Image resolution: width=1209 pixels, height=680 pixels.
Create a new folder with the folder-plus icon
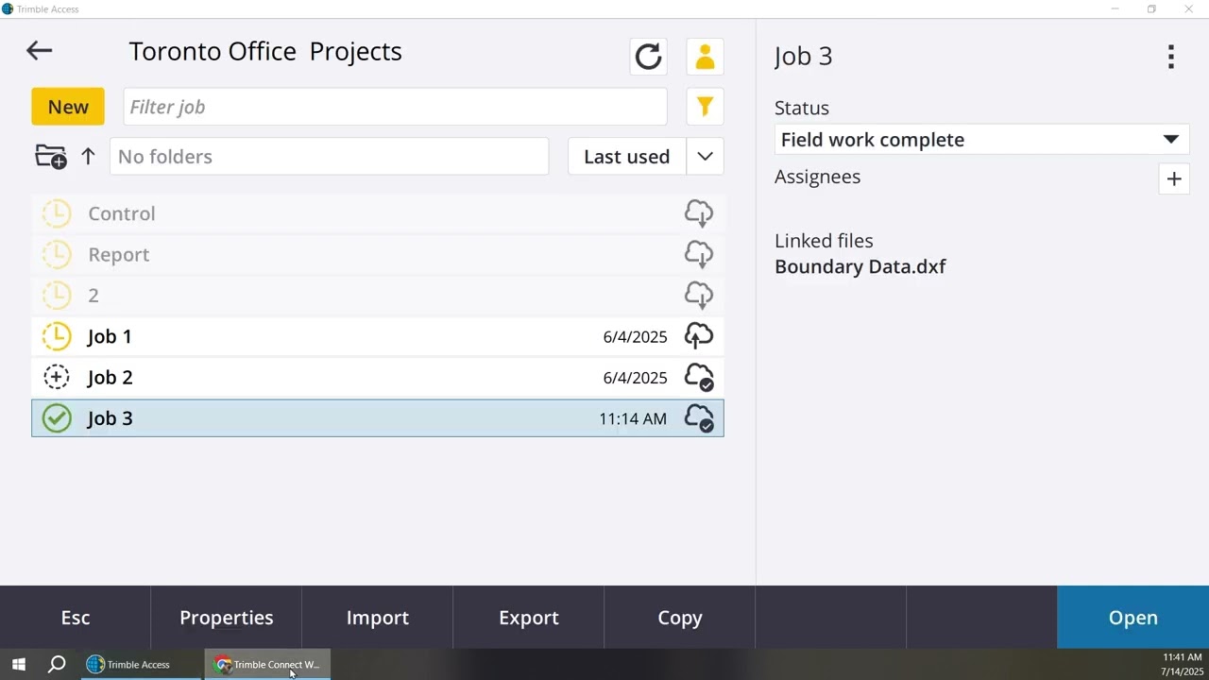point(51,157)
